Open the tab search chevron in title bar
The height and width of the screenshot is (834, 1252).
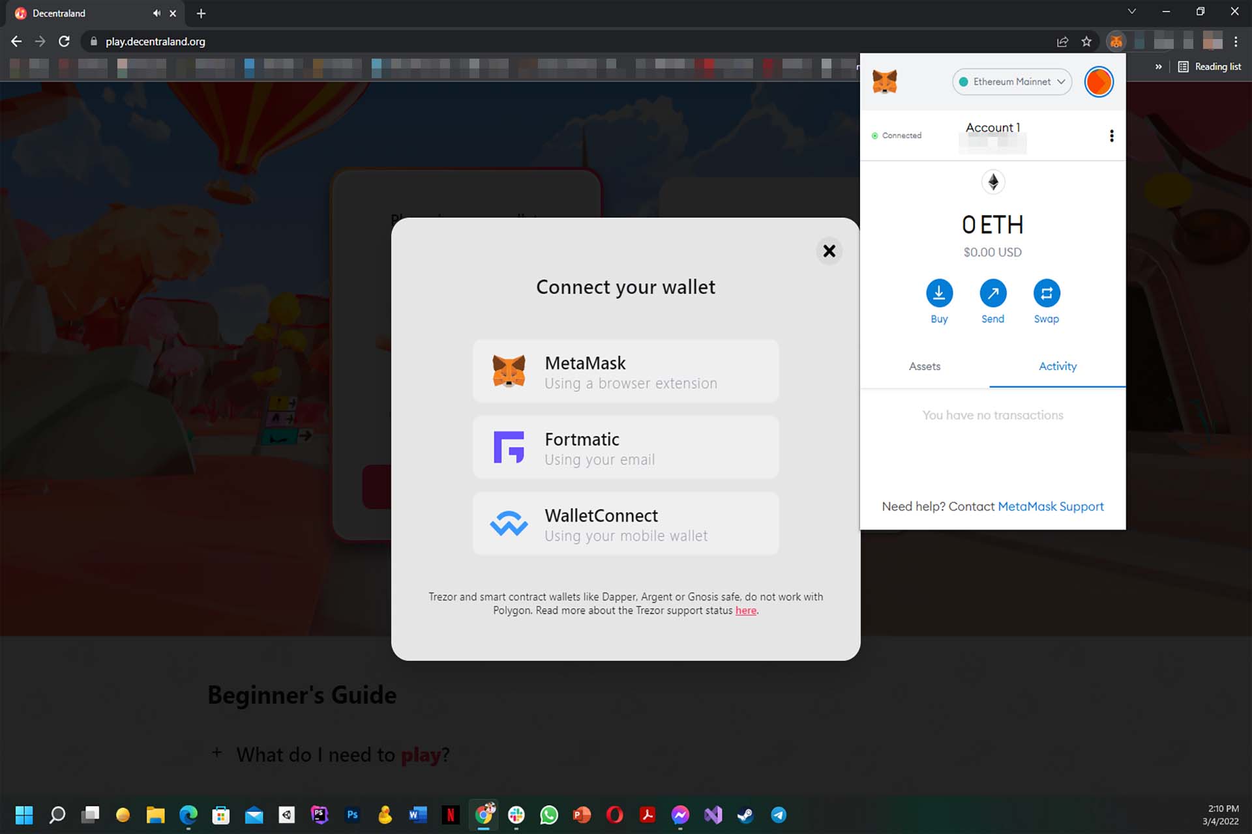[1132, 12]
